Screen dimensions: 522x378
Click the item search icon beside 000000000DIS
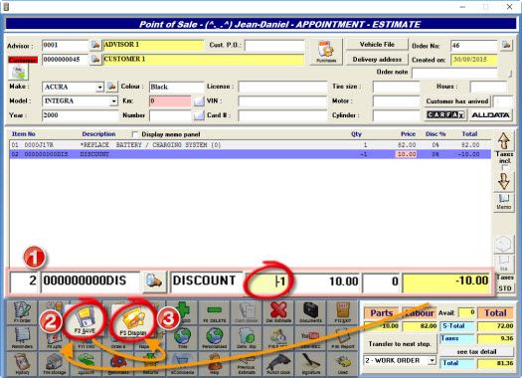point(154,282)
